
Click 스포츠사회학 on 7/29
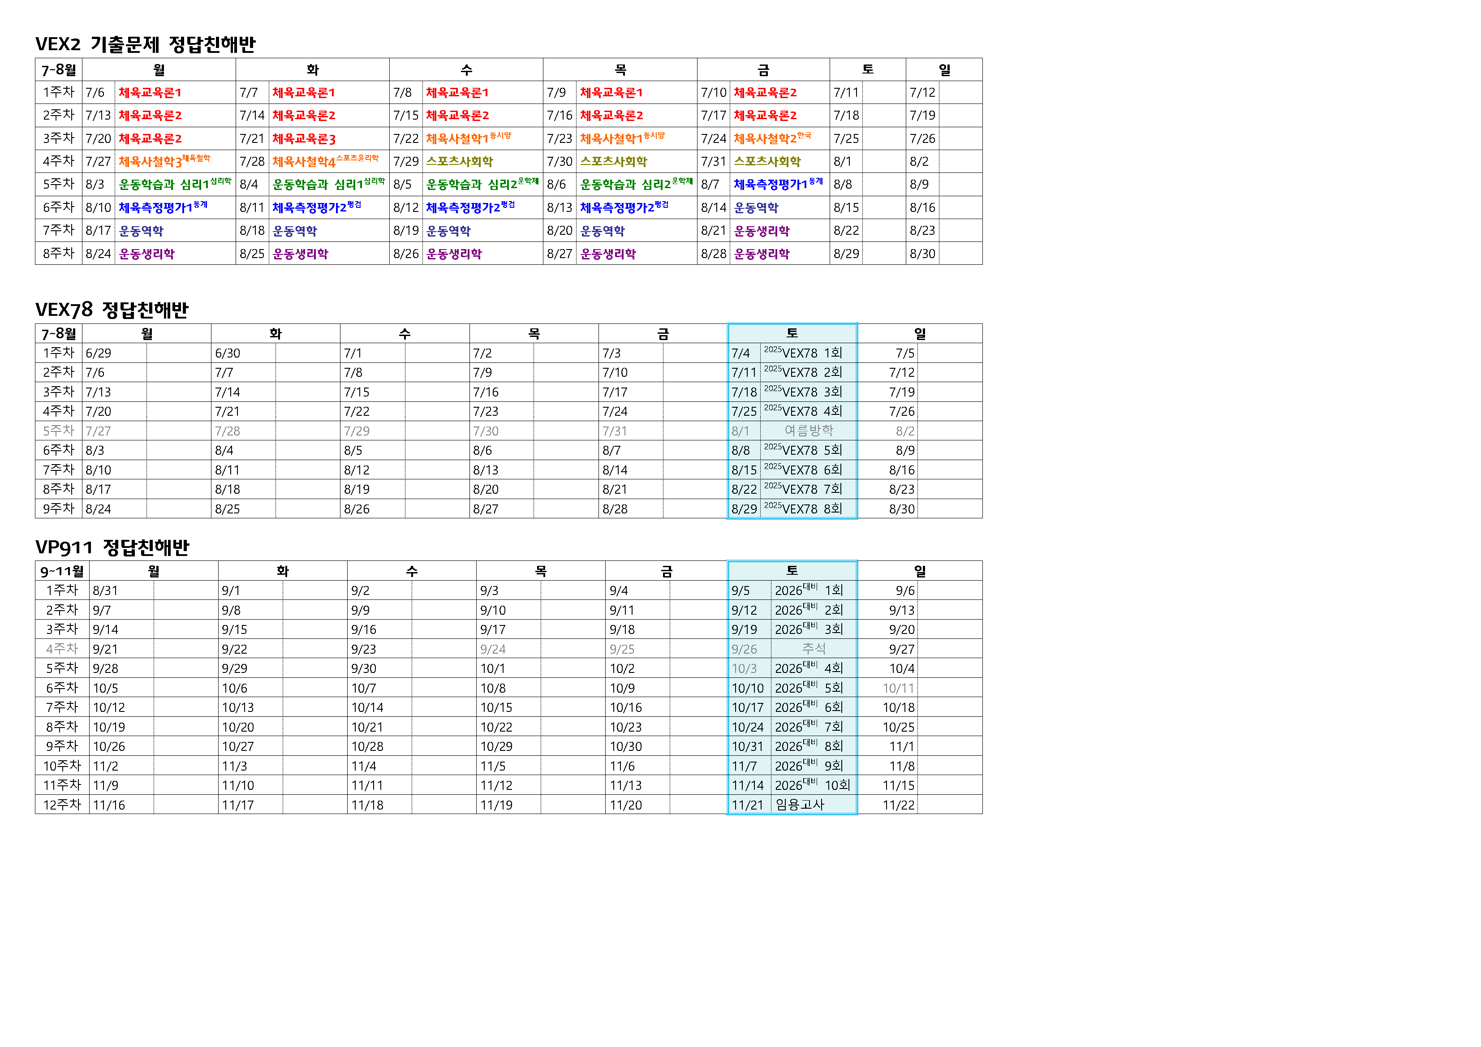coord(459,161)
